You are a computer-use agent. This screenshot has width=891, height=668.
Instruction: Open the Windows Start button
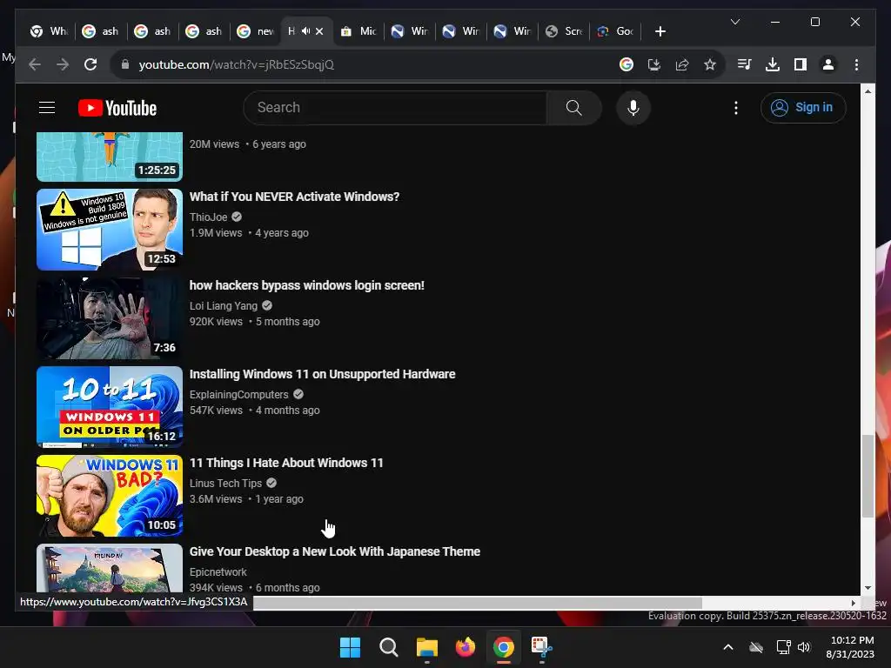[350, 647]
